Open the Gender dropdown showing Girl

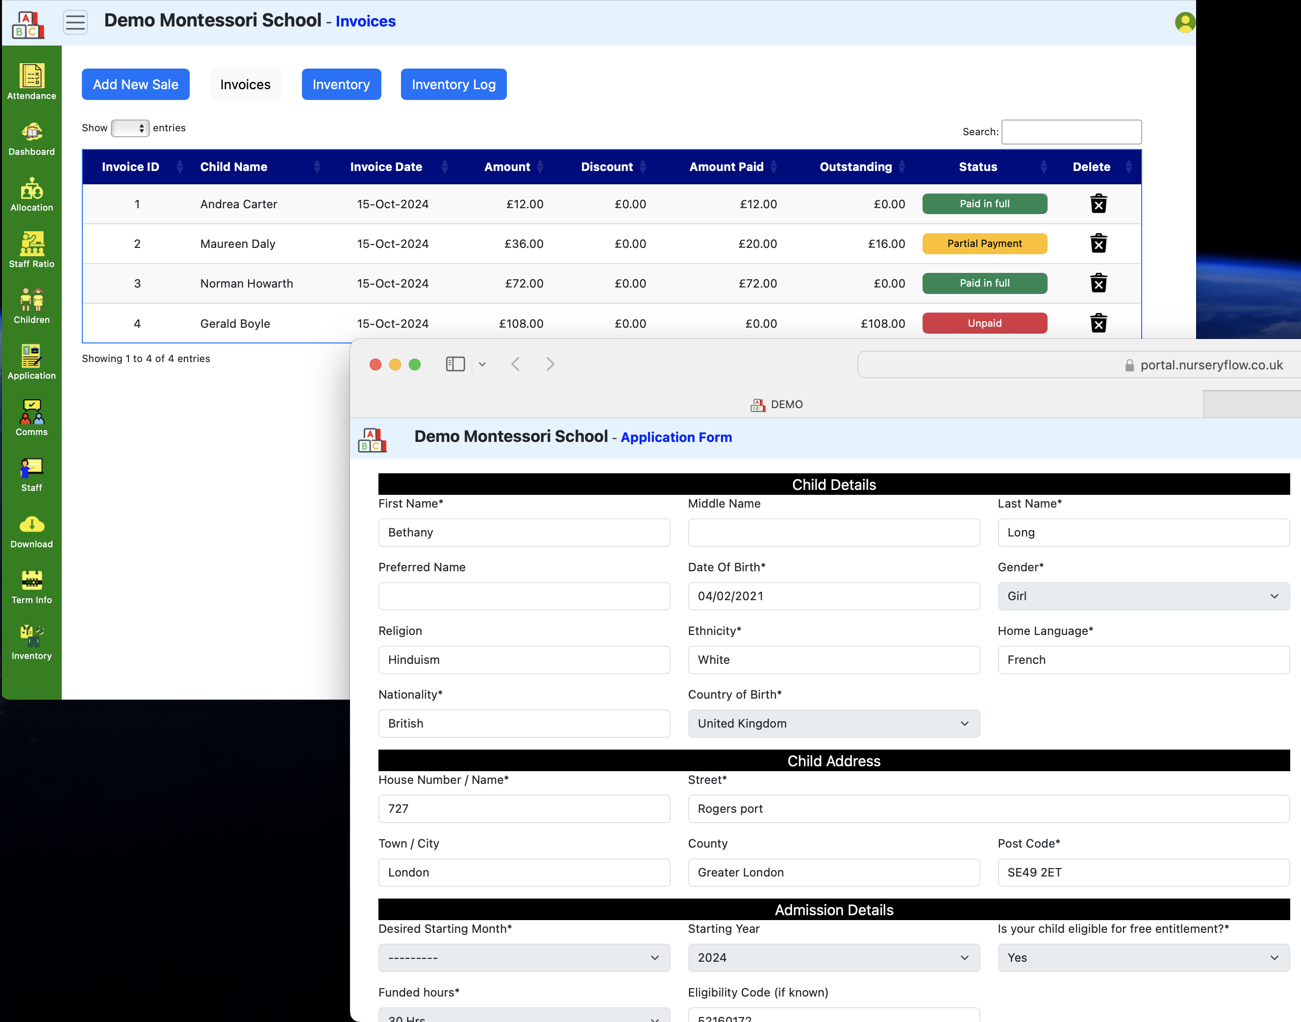click(1143, 596)
